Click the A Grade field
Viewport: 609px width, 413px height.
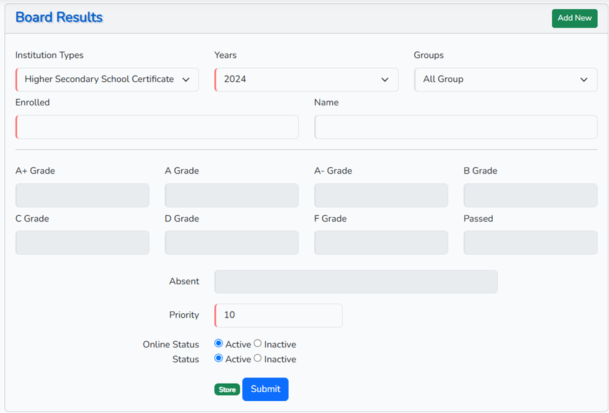231,195
